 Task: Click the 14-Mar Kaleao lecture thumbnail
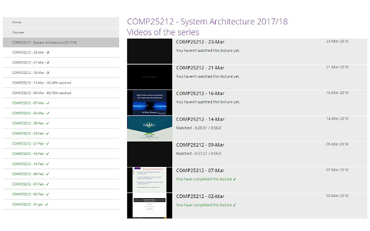(x=150, y=128)
